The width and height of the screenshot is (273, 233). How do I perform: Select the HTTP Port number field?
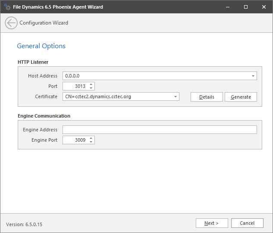(75, 87)
